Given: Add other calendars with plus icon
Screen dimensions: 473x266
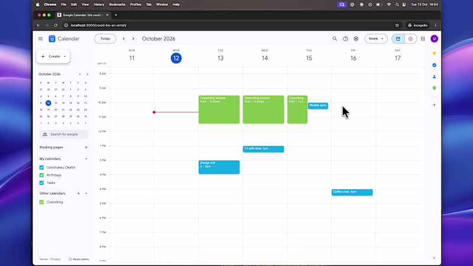Looking at the screenshot, I should pos(79,193).
